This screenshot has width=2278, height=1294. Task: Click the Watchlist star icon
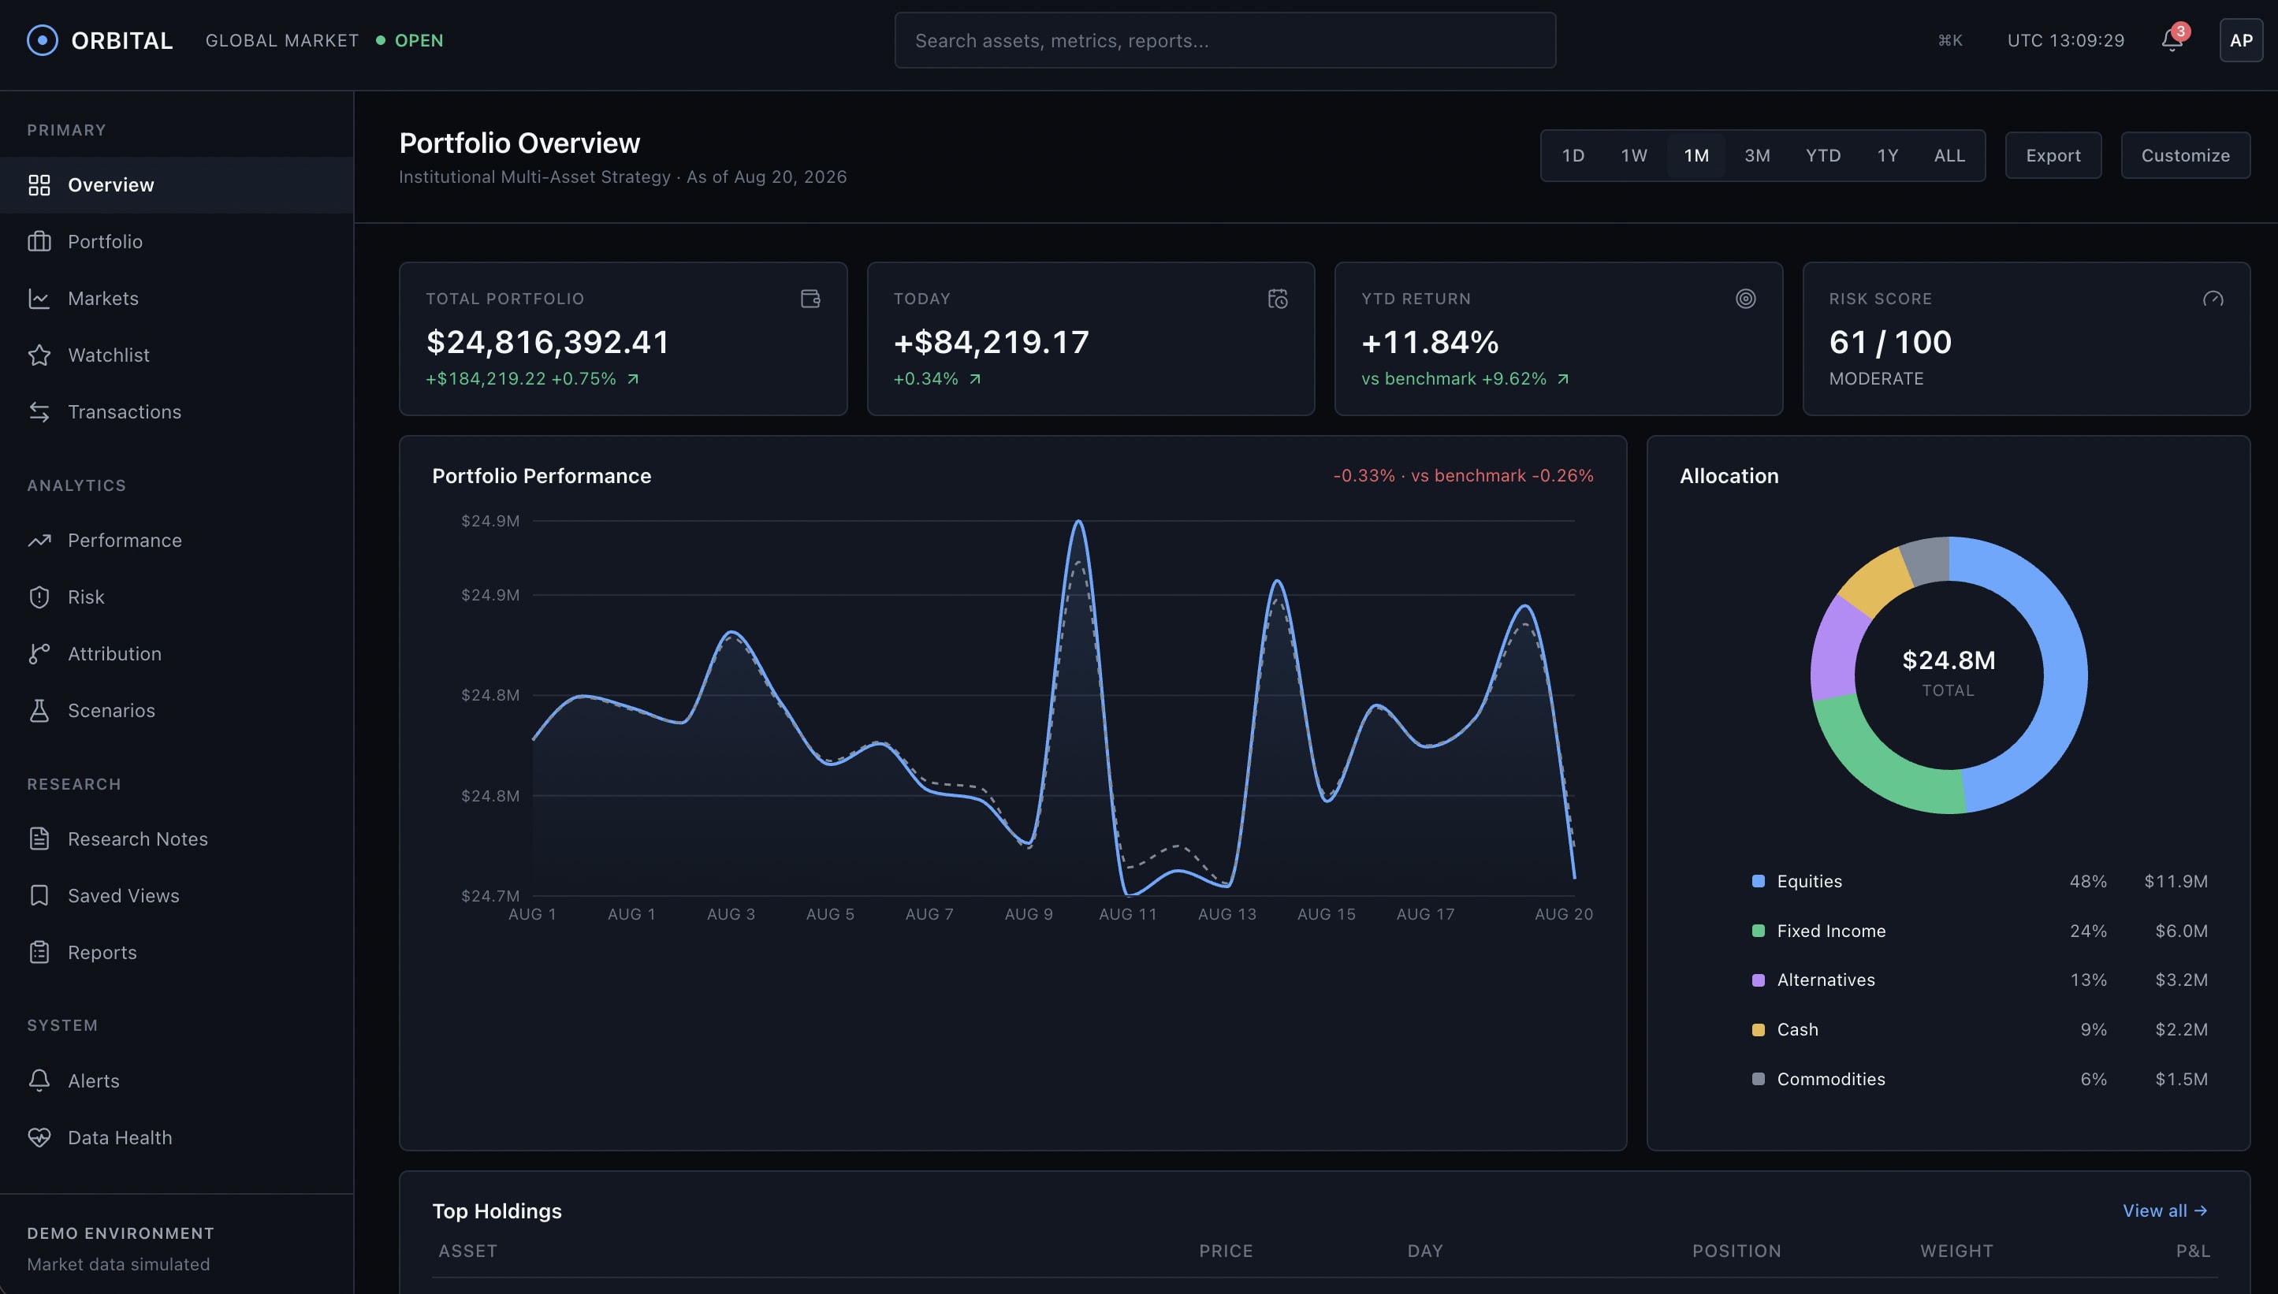coord(39,355)
